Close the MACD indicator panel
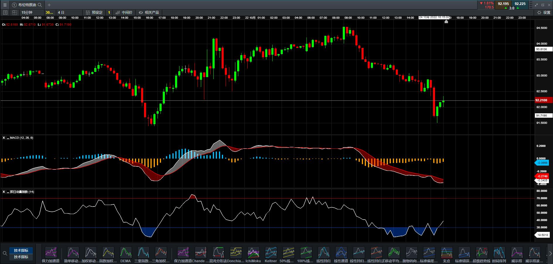 click(x=4, y=138)
